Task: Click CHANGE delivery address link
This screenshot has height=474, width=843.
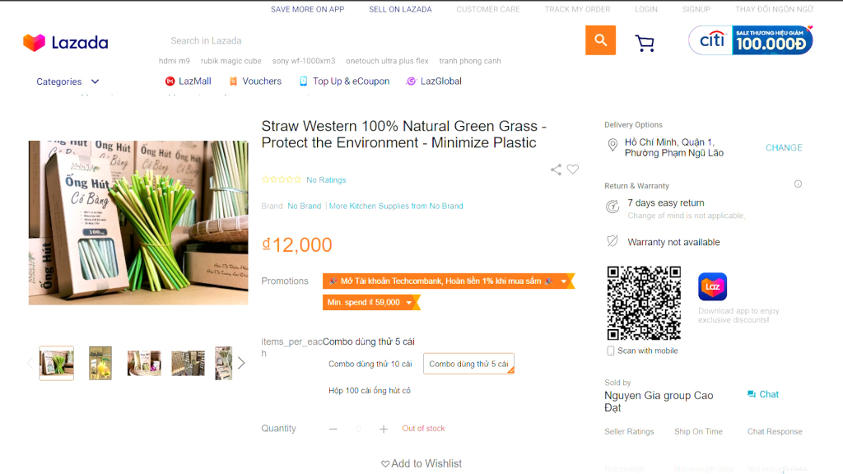Action: (783, 148)
